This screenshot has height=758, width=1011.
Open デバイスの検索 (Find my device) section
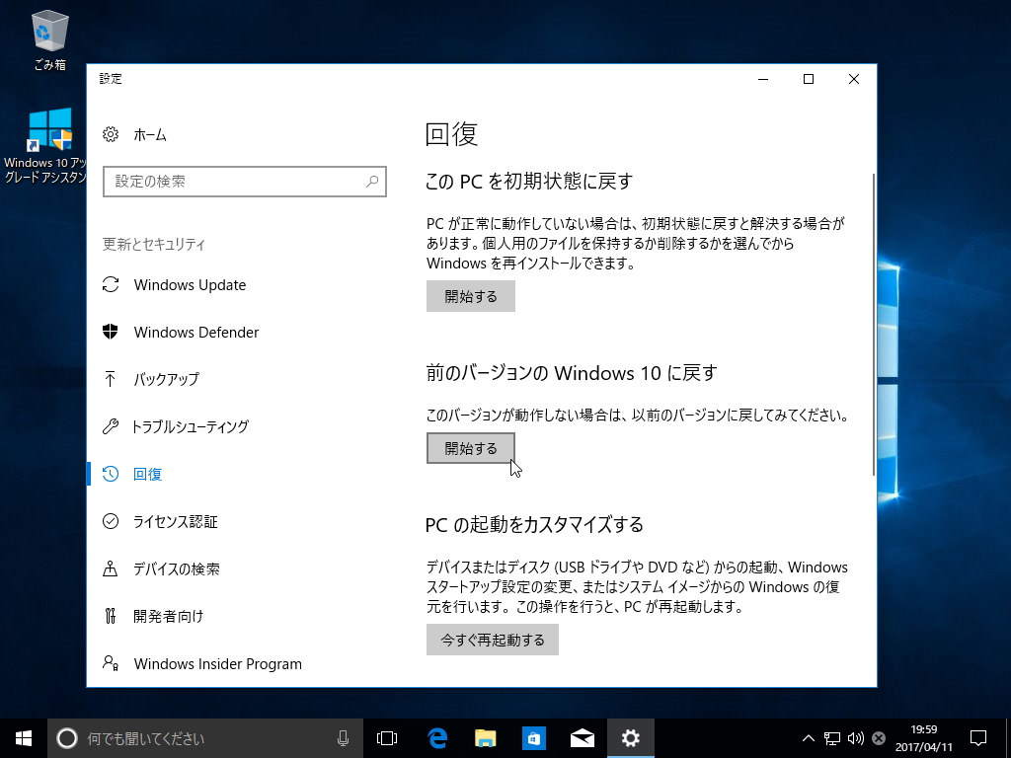(178, 568)
